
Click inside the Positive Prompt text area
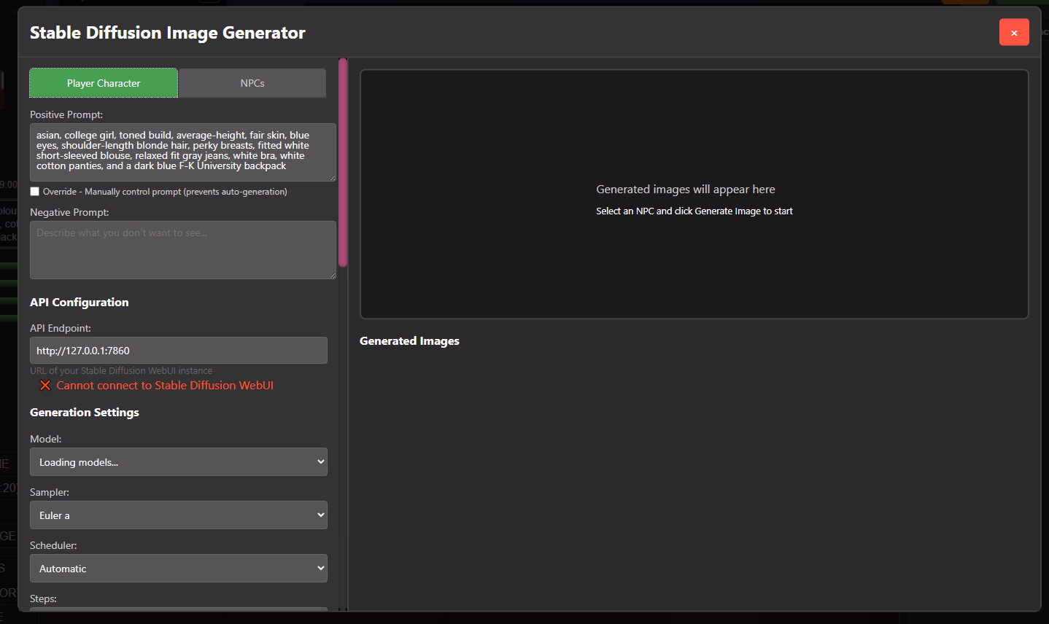coord(182,152)
